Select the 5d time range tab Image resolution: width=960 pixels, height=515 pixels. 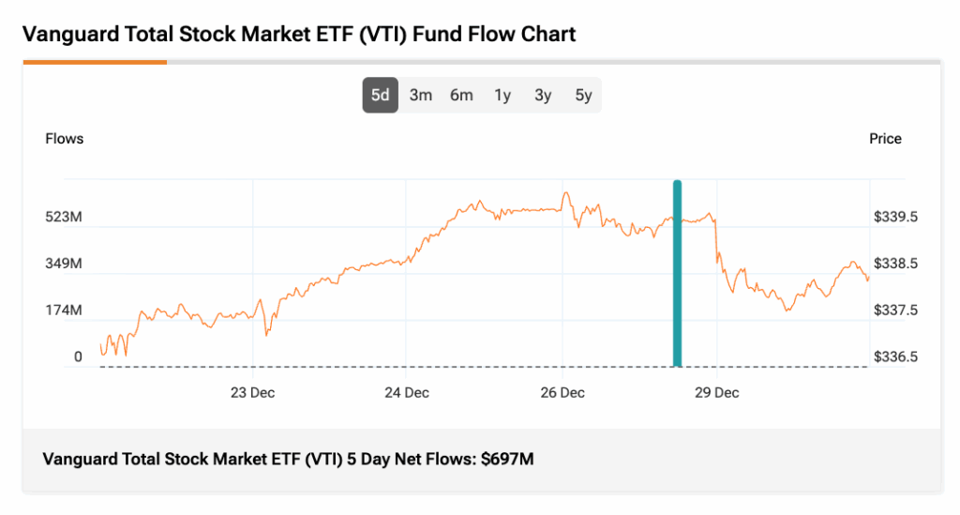381,95
